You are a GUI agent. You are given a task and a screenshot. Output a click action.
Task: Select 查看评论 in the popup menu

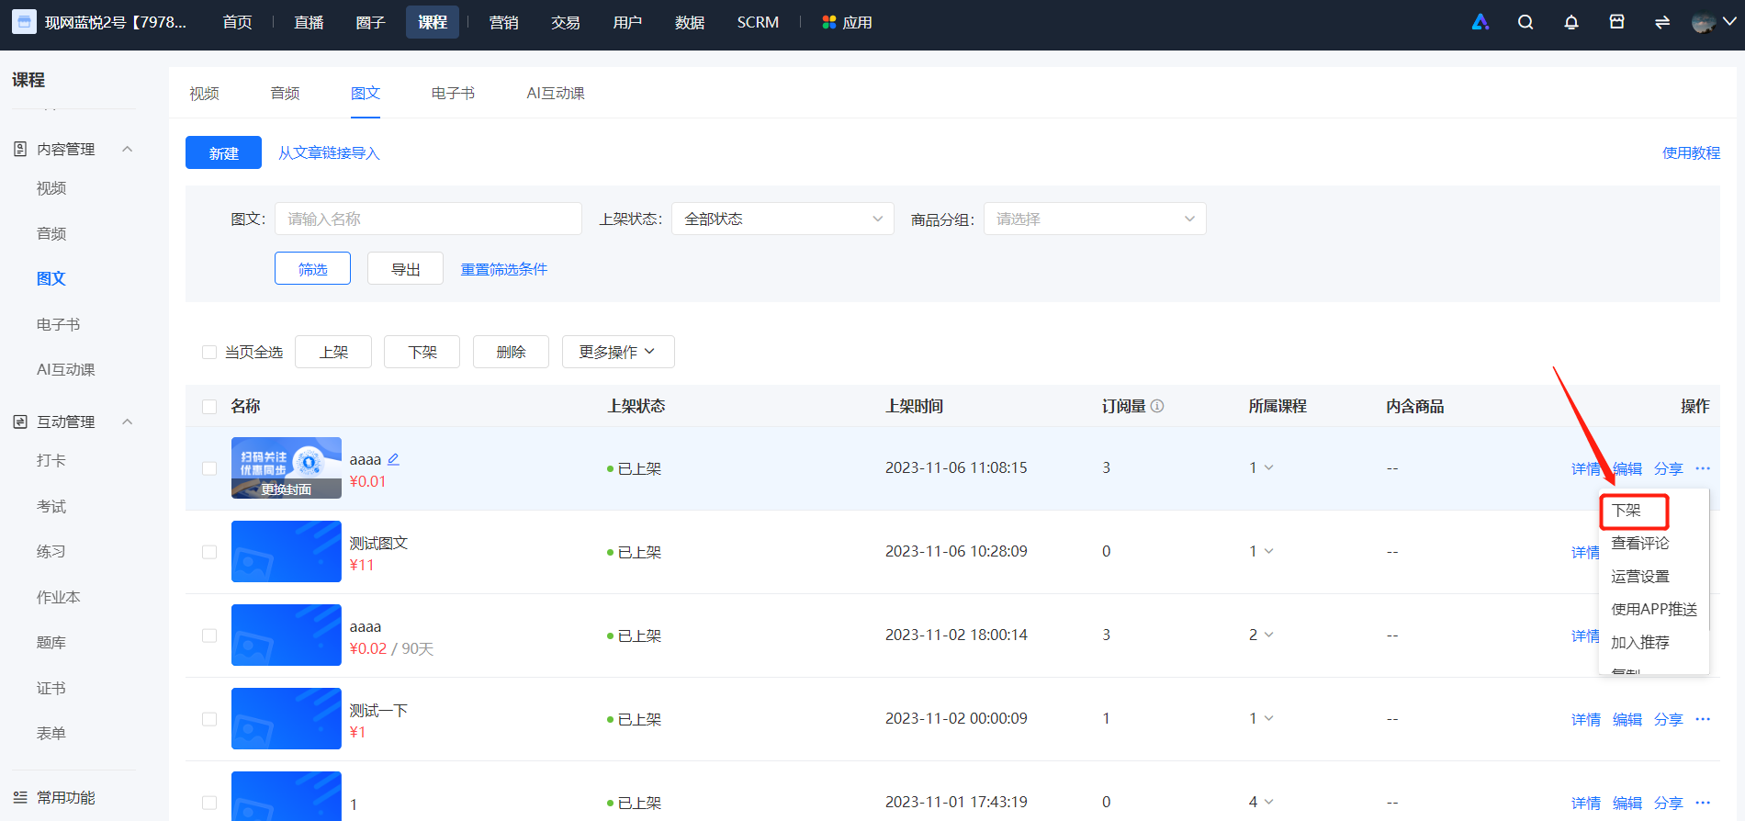tap(1639, 544)
